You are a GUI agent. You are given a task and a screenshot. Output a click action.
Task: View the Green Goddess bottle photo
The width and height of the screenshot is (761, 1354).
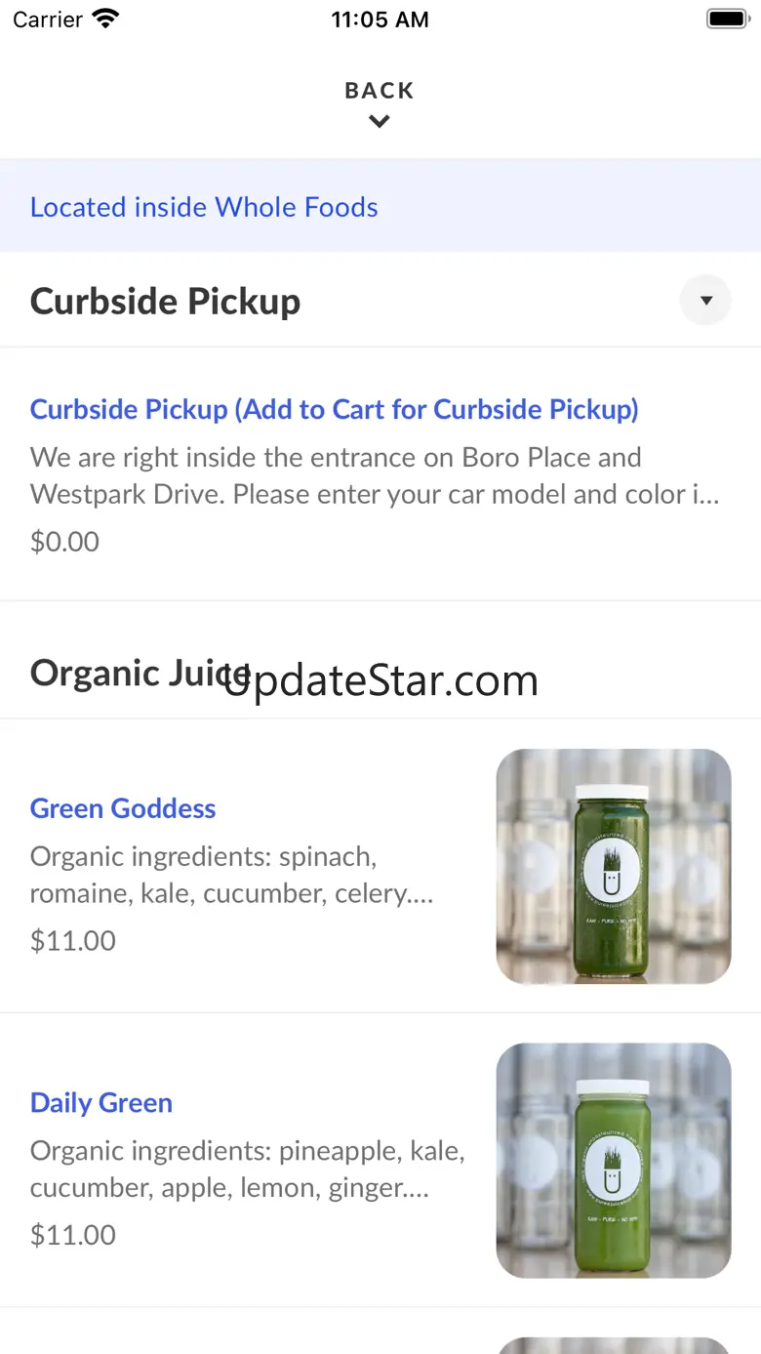pyautogui.click(x=614, y=866)
